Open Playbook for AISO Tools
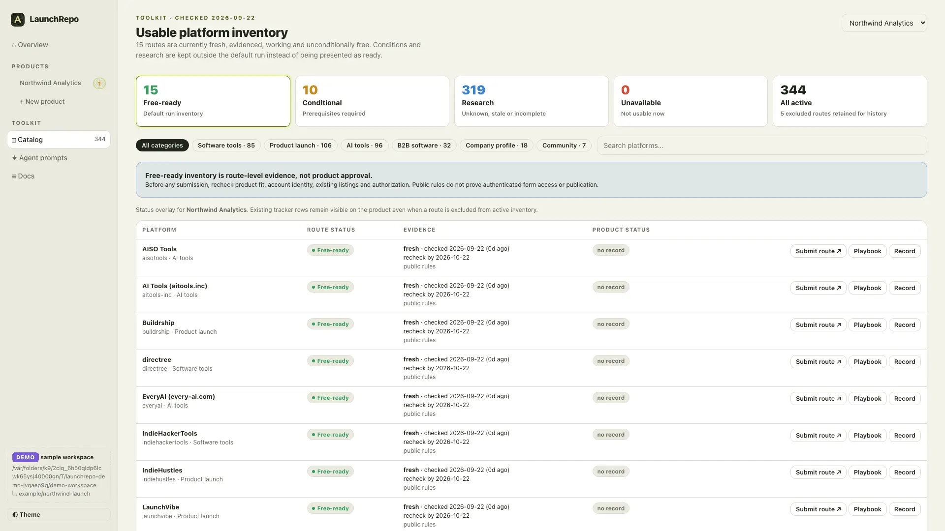This screenshot has height=531, width=945. [x=867, y=251]
